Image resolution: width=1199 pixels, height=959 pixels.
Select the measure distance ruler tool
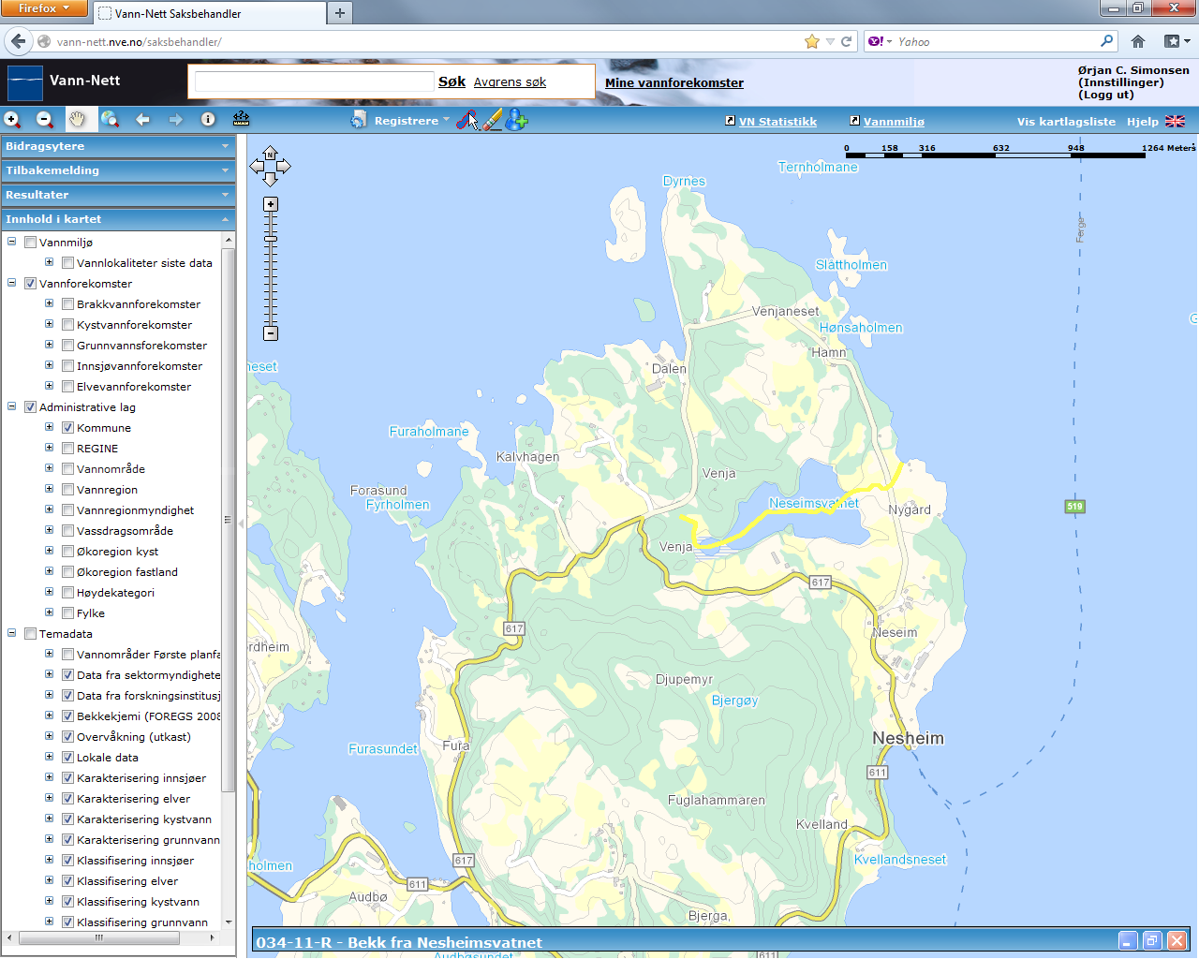coord(241,119)
